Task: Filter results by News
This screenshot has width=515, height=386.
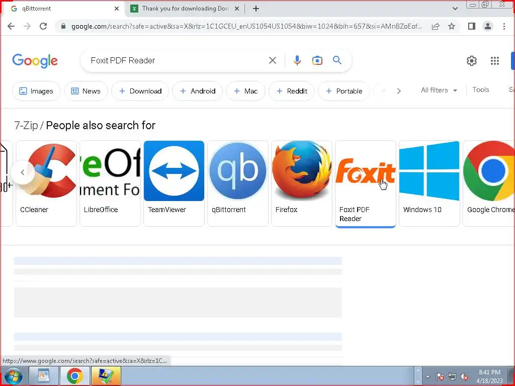Action: click(85, 91)
